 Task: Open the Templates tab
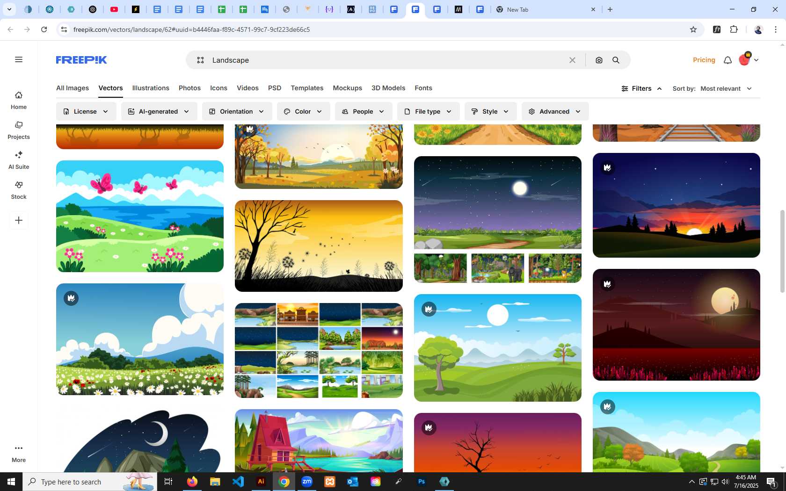pyautogui.click(x=307, y=88)
